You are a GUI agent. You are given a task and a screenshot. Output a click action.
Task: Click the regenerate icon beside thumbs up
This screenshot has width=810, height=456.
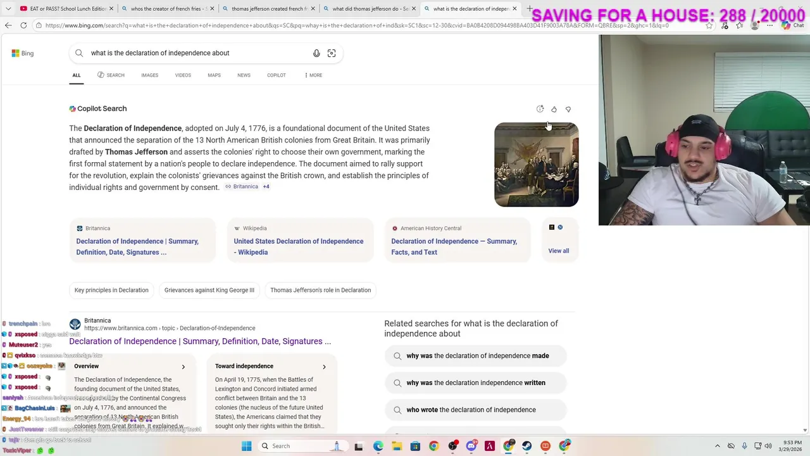click(x=540, y=109)
